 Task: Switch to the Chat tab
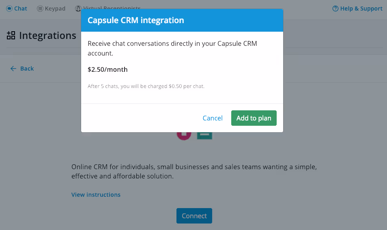(21, 9)
